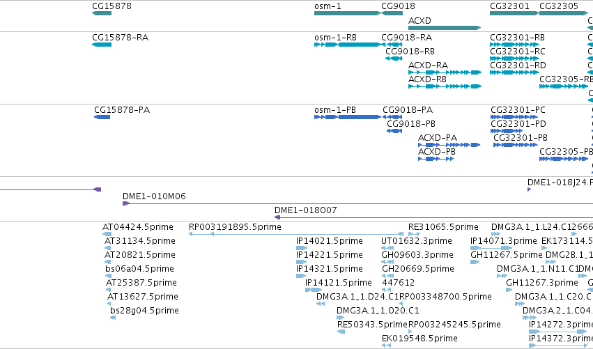Click the EK019548.5prime EST
The image size is (593, 349).
(387, 346)
